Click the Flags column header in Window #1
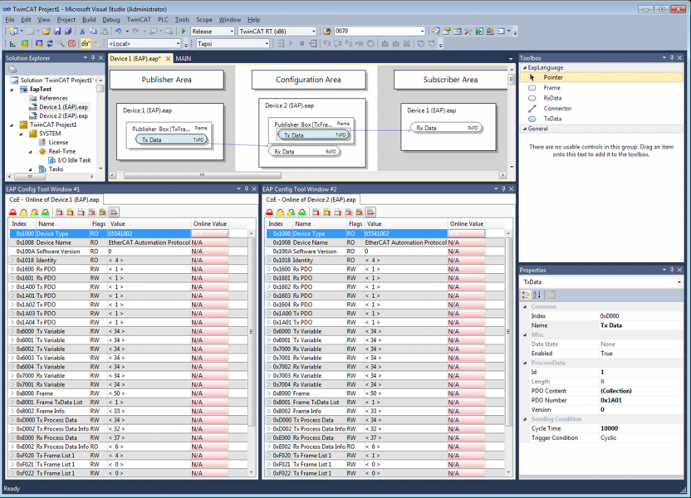This screenshot has height=498, width=691. click(98, 223)
